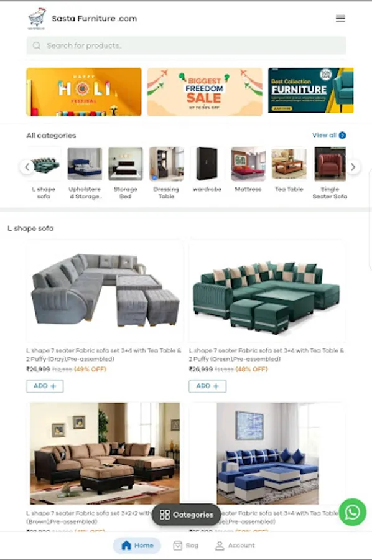
Task: Select the Tea Table category thumbnail
Action: [x=289, y=164]
